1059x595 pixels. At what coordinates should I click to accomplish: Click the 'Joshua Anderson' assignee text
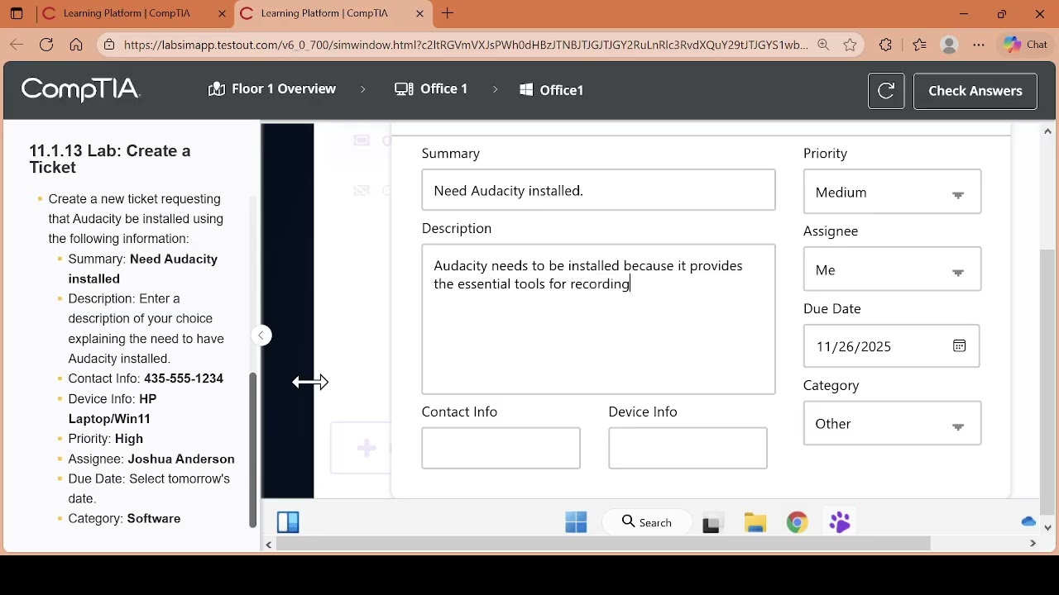[x=181, y=459]
